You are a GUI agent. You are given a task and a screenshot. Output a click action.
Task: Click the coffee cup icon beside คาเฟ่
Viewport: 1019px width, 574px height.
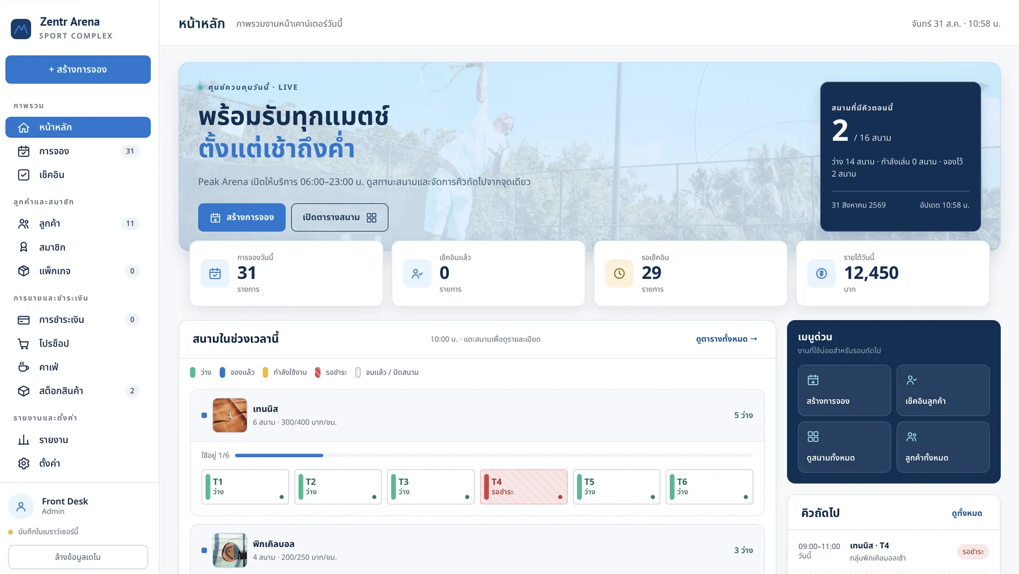coord(24,367)
